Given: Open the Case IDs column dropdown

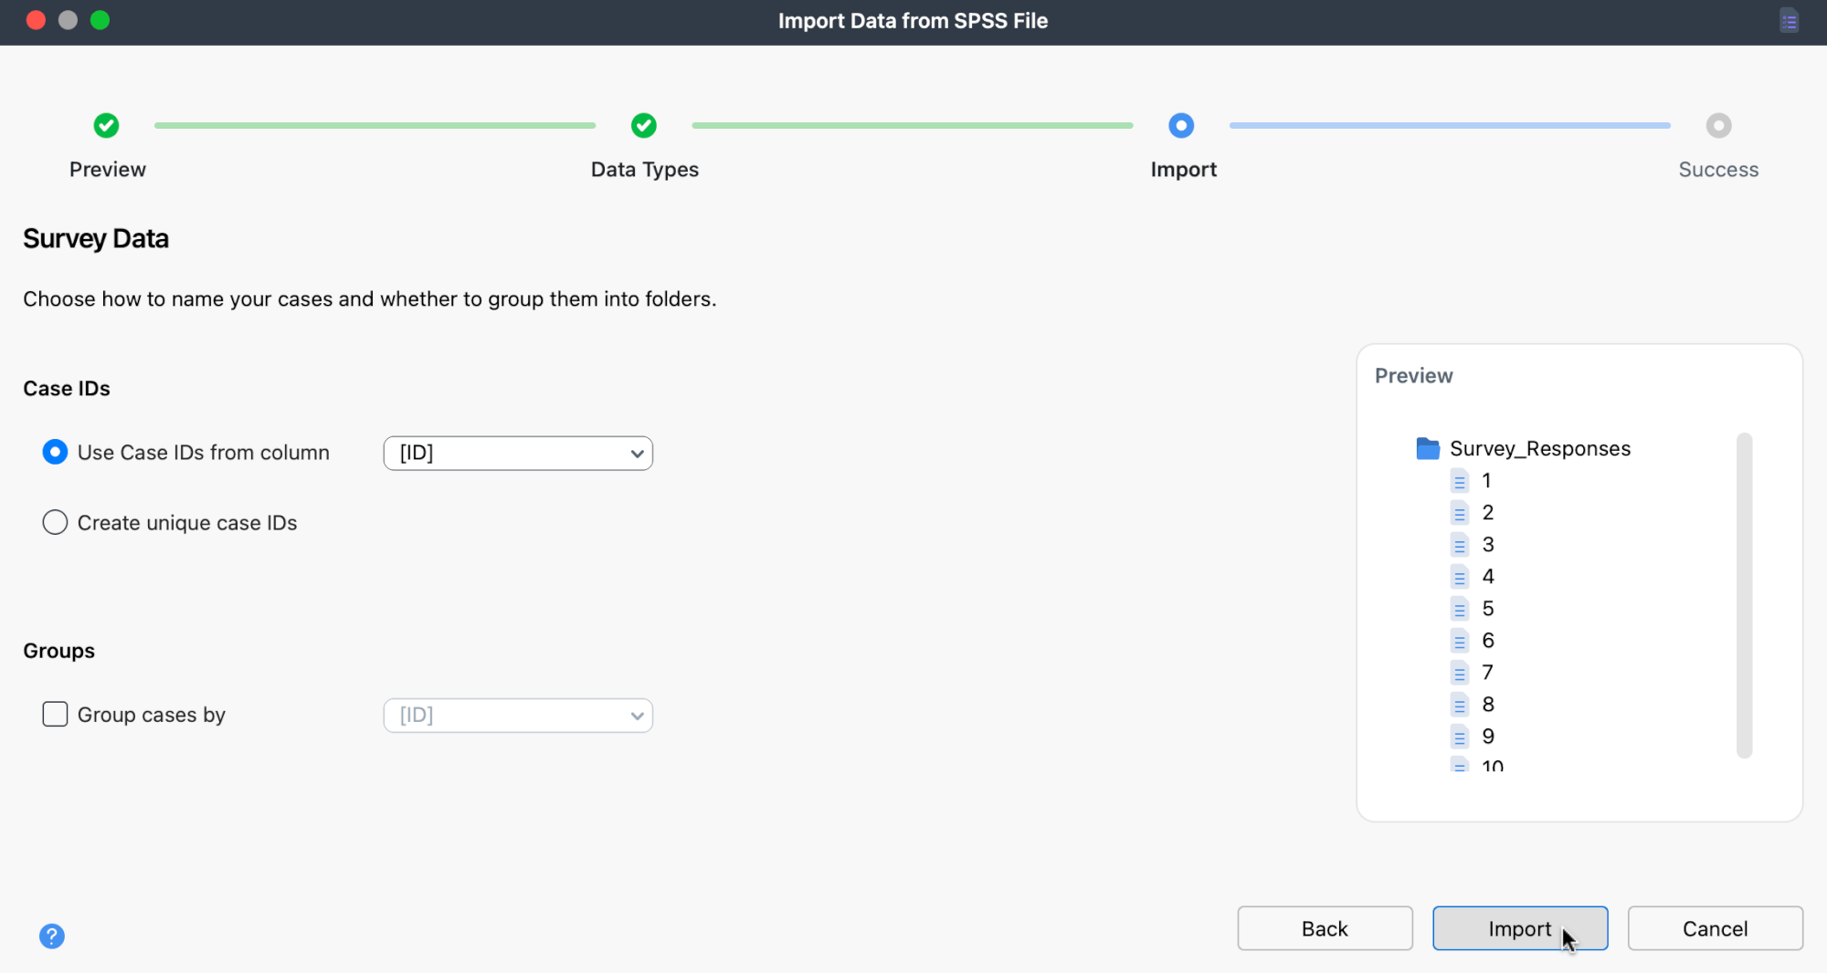Looking at the screenshot, I should click(518, 453).
